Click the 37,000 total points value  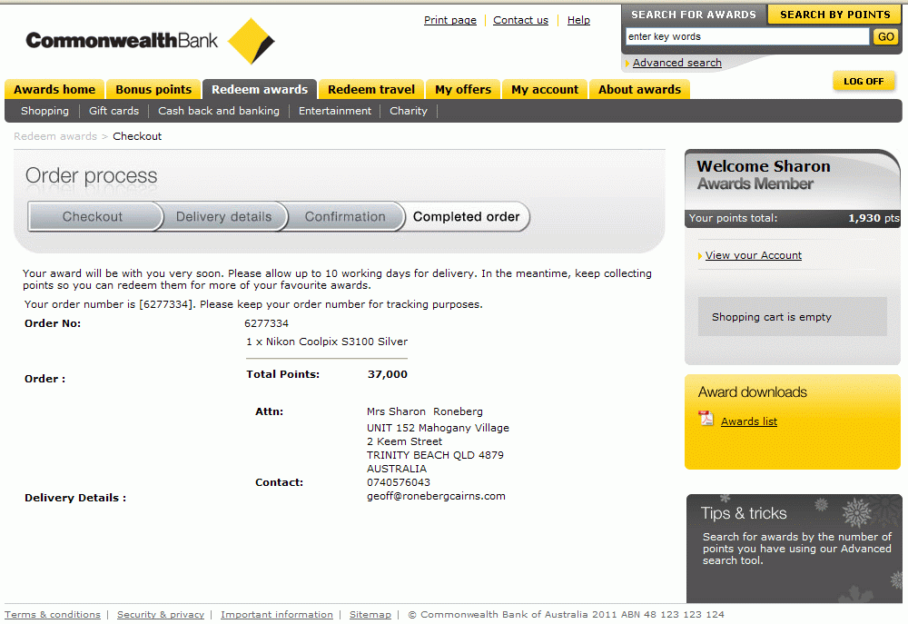pos(388,374)
